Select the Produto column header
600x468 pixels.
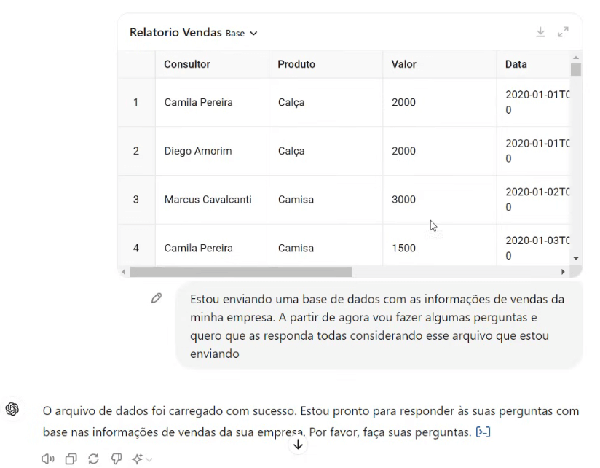325,64
